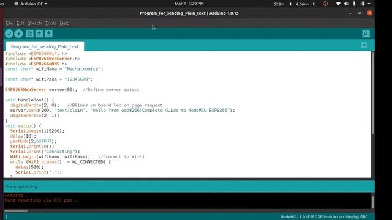Open the Tools menu
The image size is (392, 220).
[x=50, y=23]
